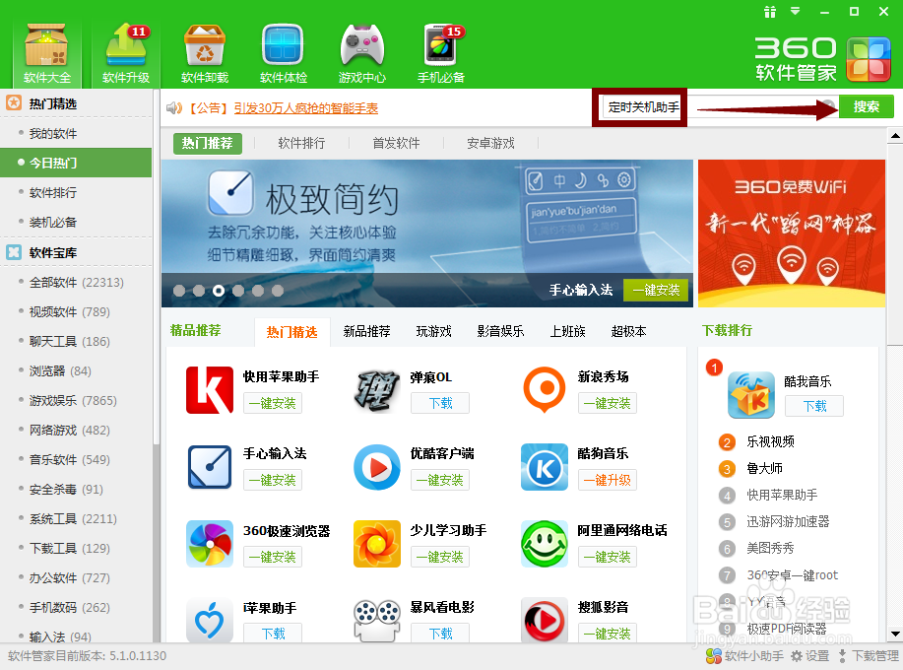Click 一键安装 on the 手心输入法 banner
The width and height of the screenshot is (903, 670).
point(656,290)
